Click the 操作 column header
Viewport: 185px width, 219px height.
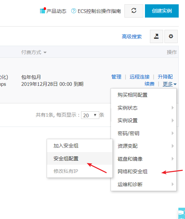click(x=172, y=52)
